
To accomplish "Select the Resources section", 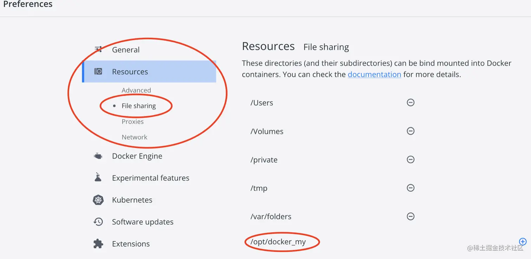I will click(149, 72).
